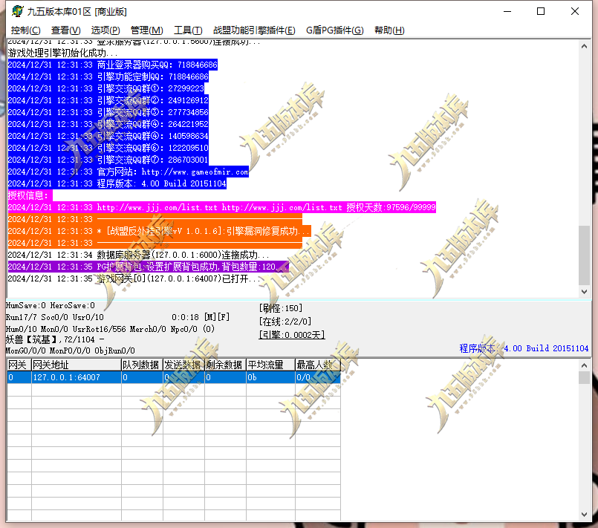
Task: Click the 0b average traffic cell
Action: (271, 377)
